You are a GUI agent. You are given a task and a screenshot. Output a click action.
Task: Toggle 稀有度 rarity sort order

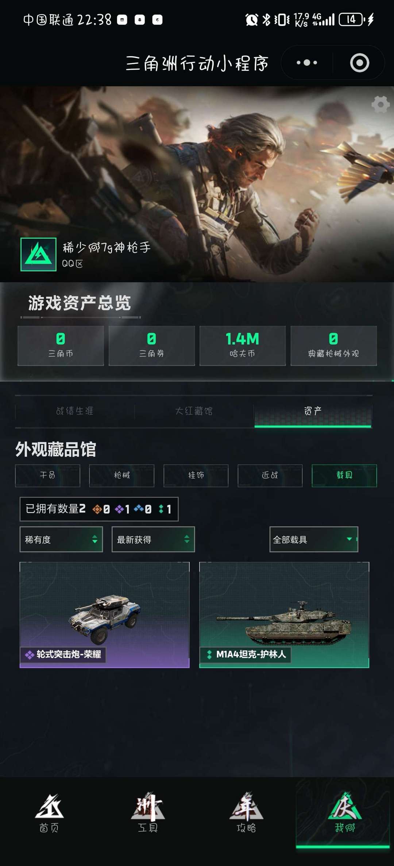coord(61,539)
